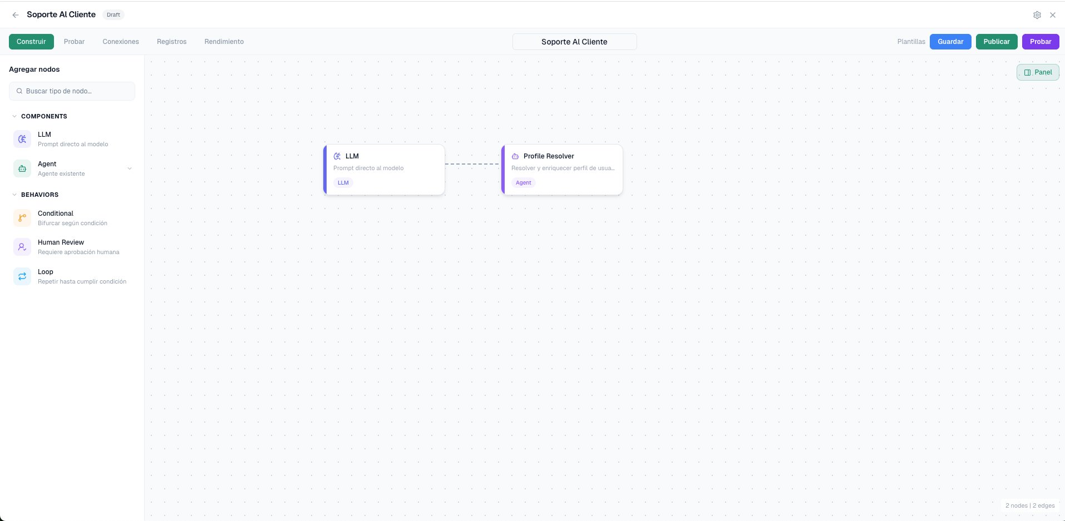Select the Loop repeat icon in sidebar
1065x521 pixels.
[22, 276]
